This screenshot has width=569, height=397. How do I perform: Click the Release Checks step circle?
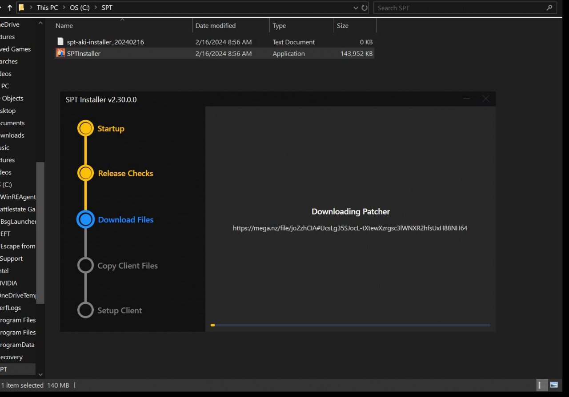85,173
